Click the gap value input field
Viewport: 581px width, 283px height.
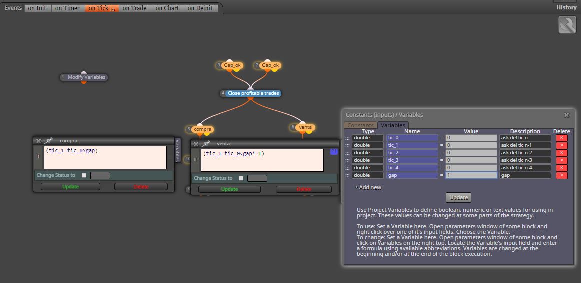click(471, 175)
